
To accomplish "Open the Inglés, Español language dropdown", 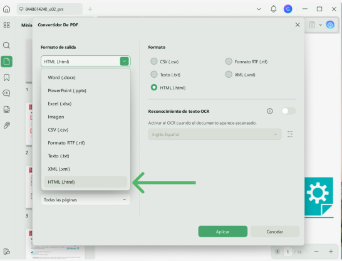I will 215,134.
